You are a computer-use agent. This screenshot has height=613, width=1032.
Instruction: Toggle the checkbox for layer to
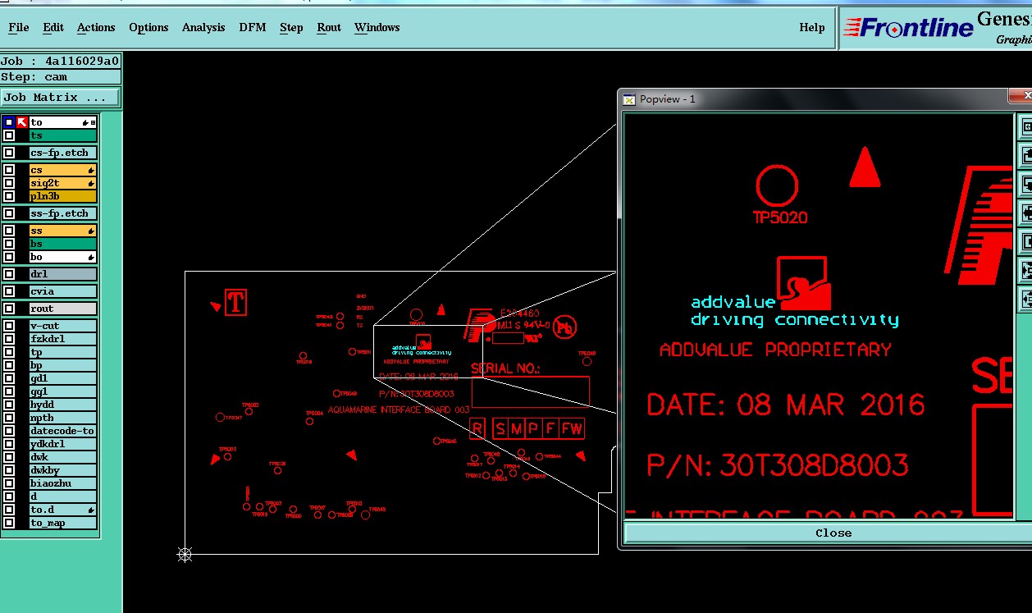pyautogui.click(x=9, y=122)
